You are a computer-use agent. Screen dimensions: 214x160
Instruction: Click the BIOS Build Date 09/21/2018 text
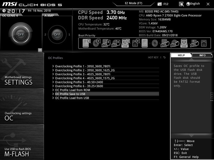(158, 35)
